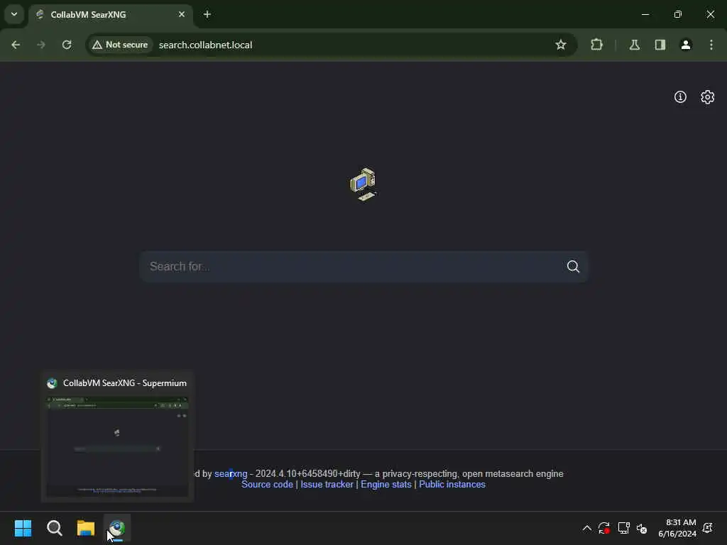This screenshot has width=727, height=545.
Task: Open the clock showing 8:31 AM
Action: (x=677, y=528)
